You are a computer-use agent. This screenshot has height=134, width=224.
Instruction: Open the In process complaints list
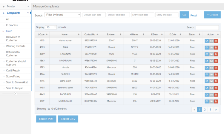tap(12, 25)
